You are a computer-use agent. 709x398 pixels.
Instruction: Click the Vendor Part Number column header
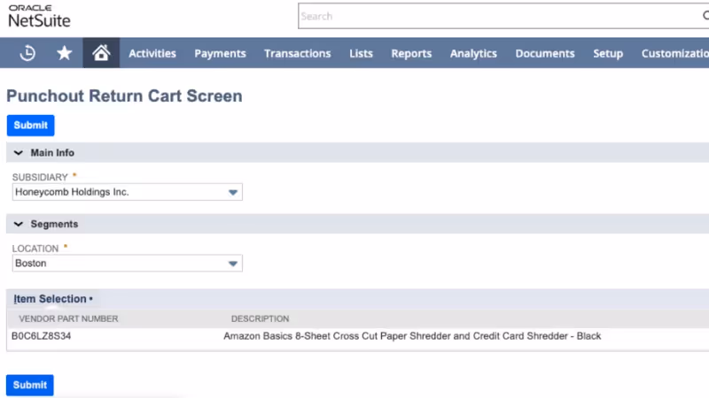68,318
